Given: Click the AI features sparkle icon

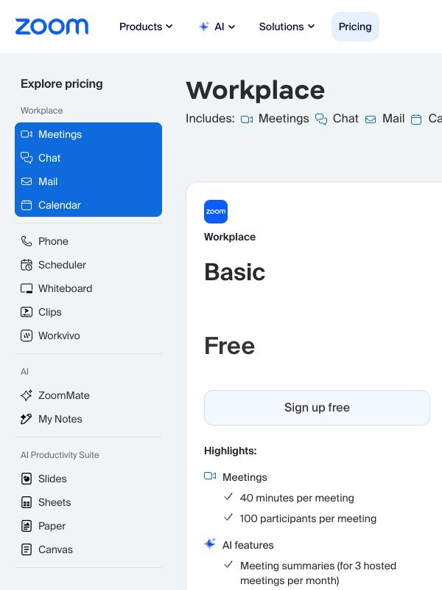Looking at the screenshot, I should click(x=210, y=544).
